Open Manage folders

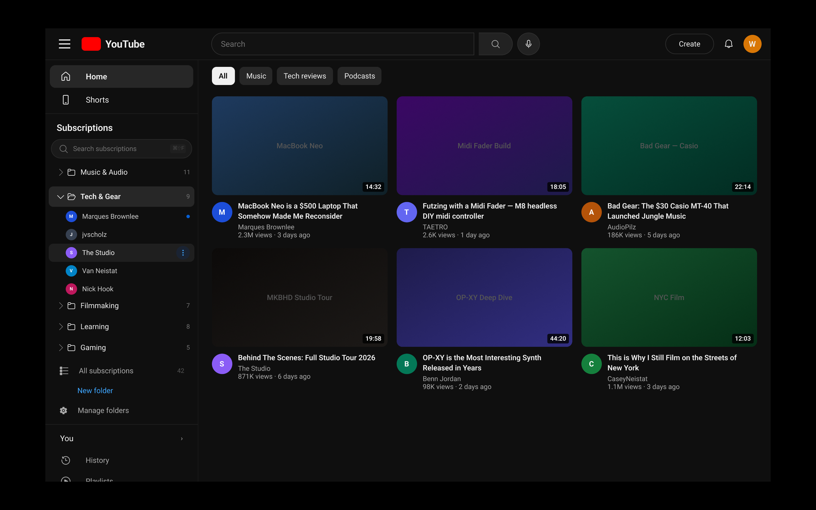click(103, 411)
